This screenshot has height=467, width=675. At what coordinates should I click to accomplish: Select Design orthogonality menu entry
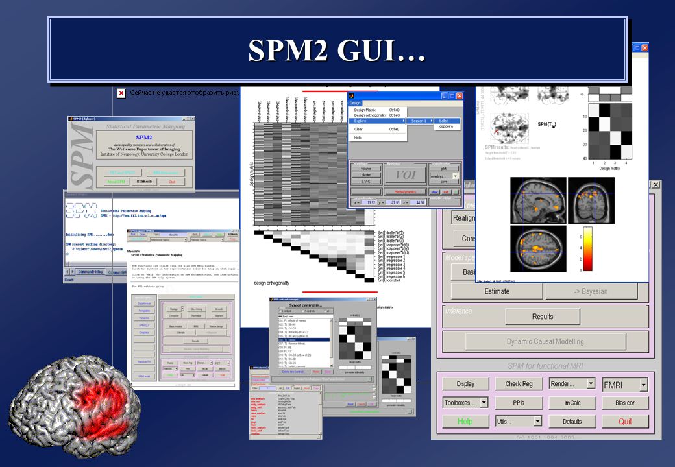point(376,115)
